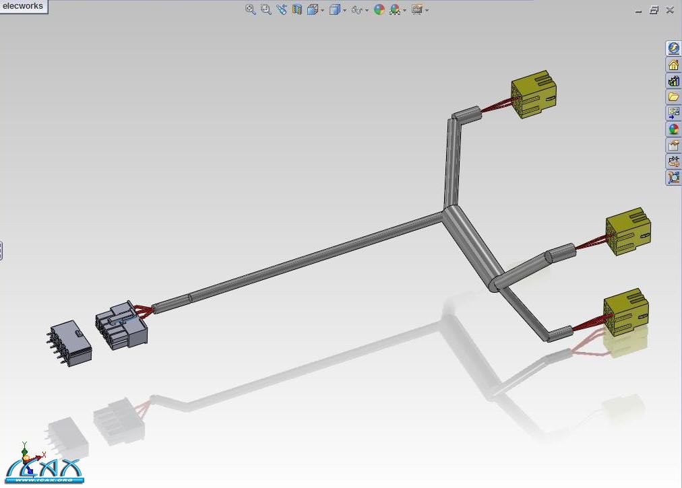Expand the View Settings dropdown arrow
The height and width of the screenshot is (488, 682).
click(x=427, y=10)
